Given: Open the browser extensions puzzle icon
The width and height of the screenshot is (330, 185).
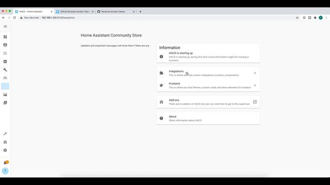Looking at the screenshot, I should 315,18.
